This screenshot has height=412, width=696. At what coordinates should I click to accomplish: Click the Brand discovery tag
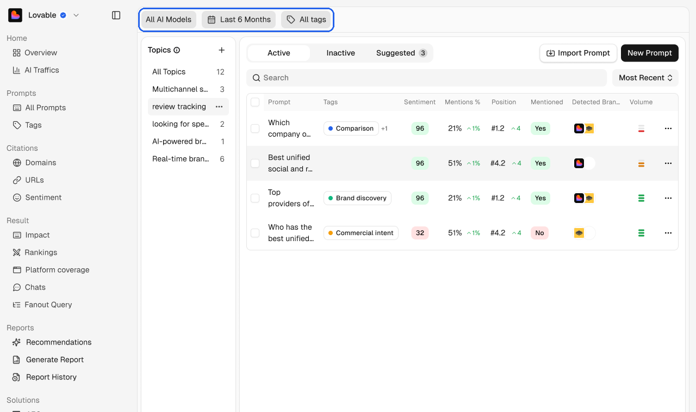358,198
